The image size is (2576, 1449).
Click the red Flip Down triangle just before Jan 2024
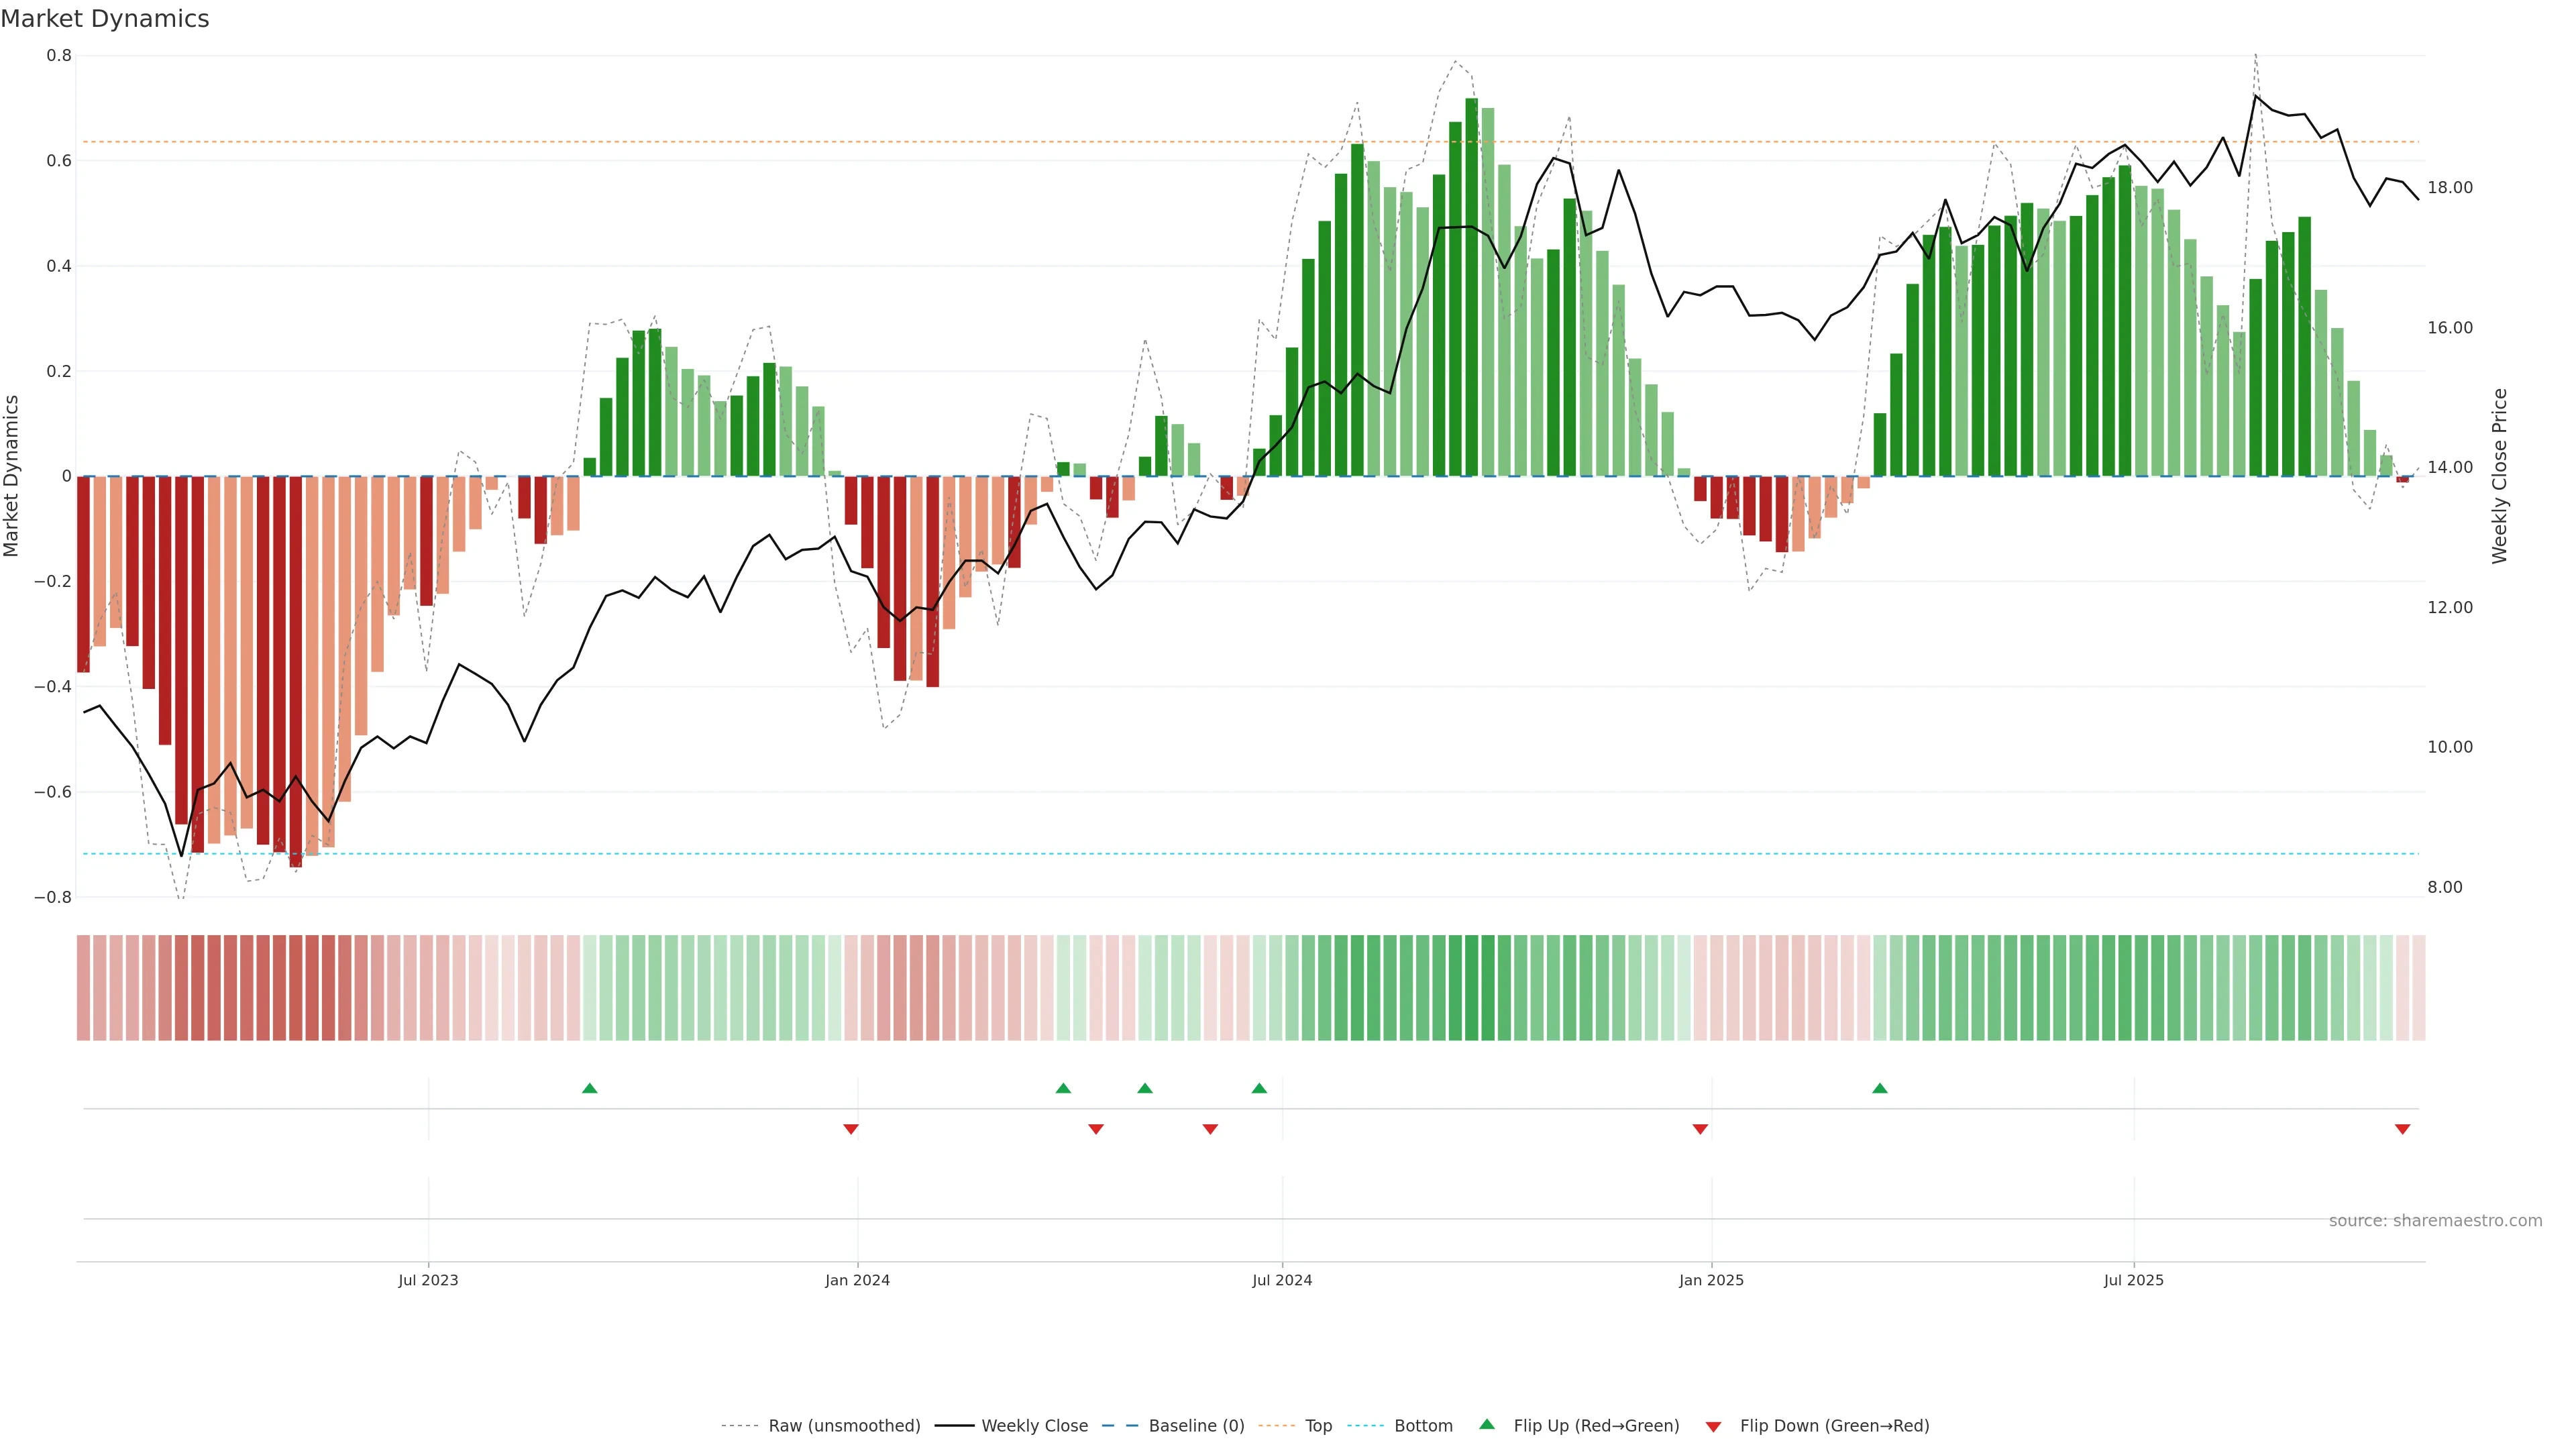(x=851, y=1129)
